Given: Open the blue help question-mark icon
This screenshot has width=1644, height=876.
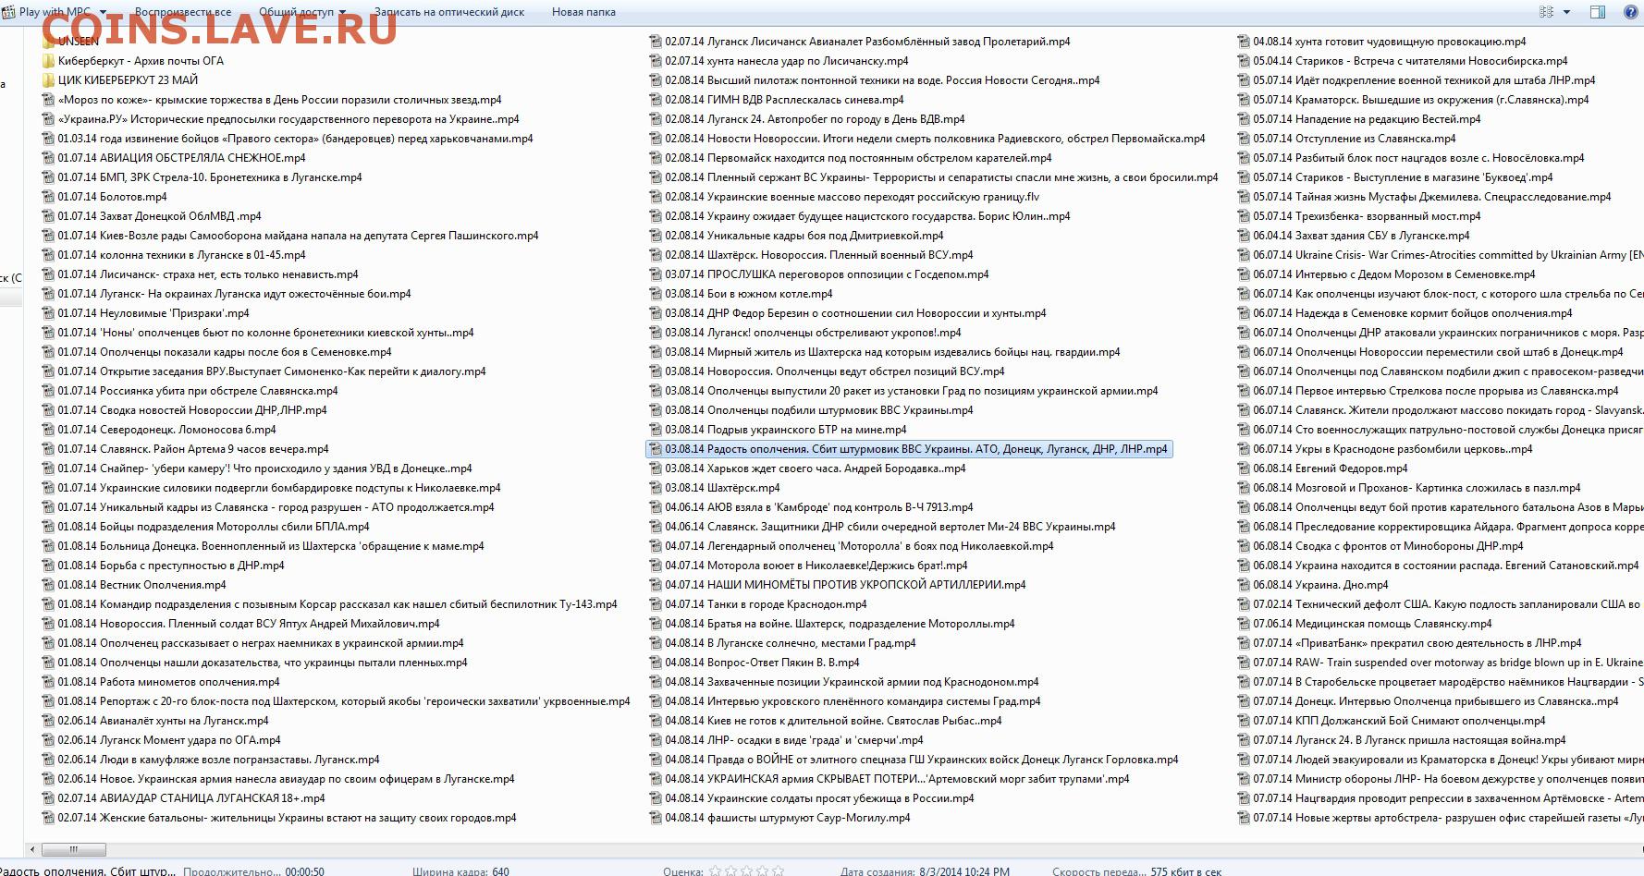Looking at the screenshot, I should [x=1630, y=12].
